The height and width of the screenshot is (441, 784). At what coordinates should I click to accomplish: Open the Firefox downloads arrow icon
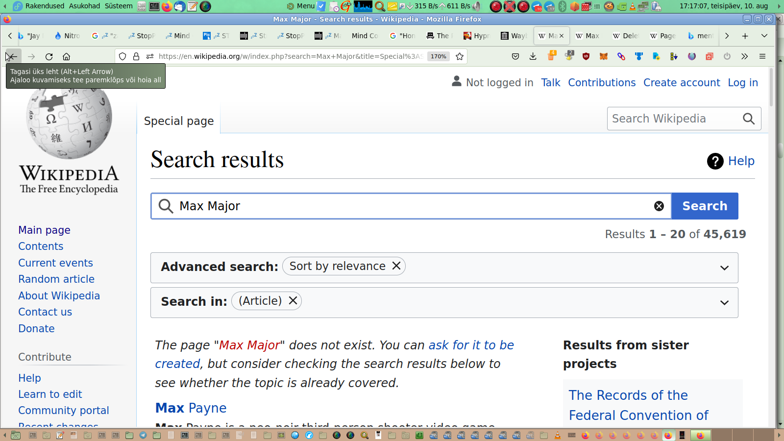533,56
